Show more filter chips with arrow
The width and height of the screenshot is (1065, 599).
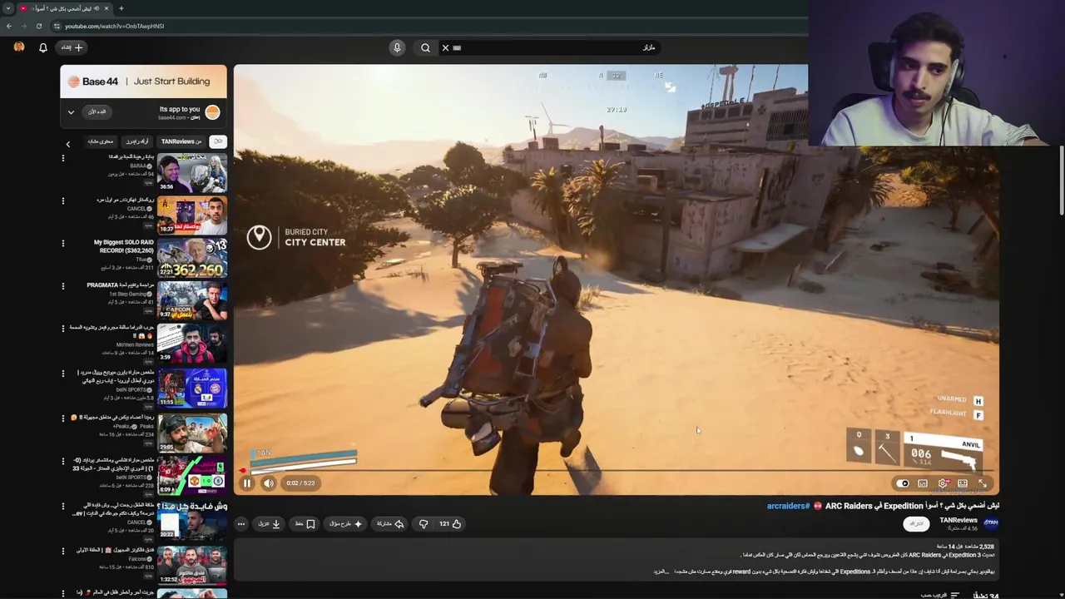(x=68, y=144)
